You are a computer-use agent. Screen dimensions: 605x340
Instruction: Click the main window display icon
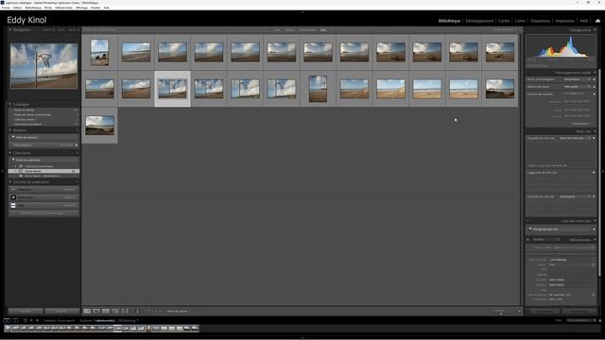pyautogui.click(x=7, y=320)
